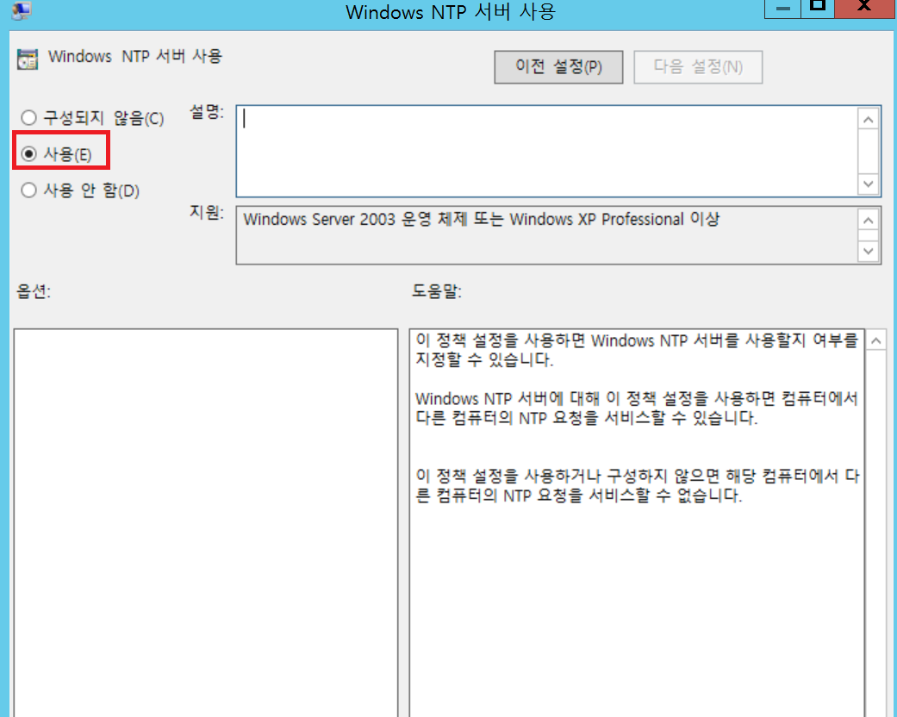The width and height of the screenshot is (897, 717).
Task: Choose the 사용 안 함(D) option
Action: (28, 190)
